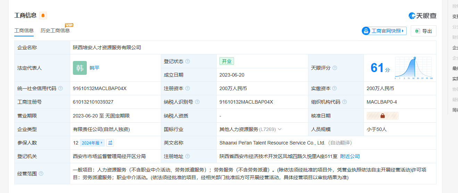Image resolution: width=458 pixels, height=193 pixels.
Task: Open the 附近公司 nearby companies link
Action: [350, 156]
